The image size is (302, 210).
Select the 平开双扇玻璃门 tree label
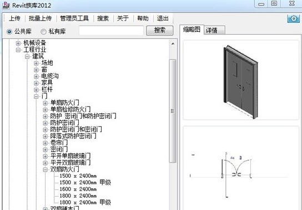[71, 163]
